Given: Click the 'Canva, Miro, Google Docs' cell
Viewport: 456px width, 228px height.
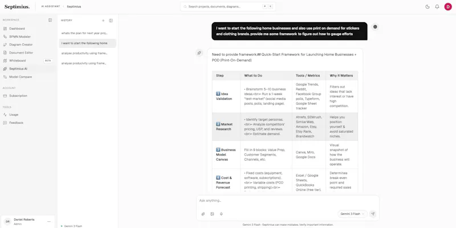Looking at the screenshot, I should [x=309, y=154].
